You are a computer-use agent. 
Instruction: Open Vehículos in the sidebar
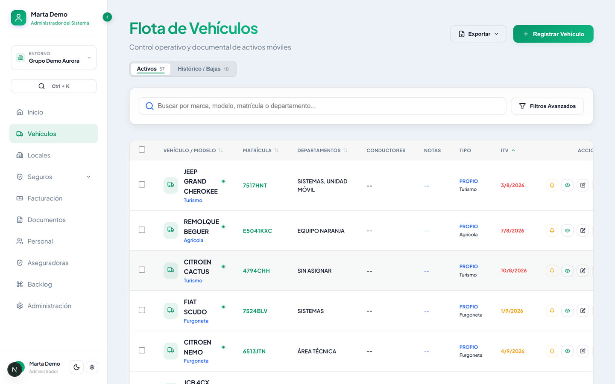coord(54,134)
